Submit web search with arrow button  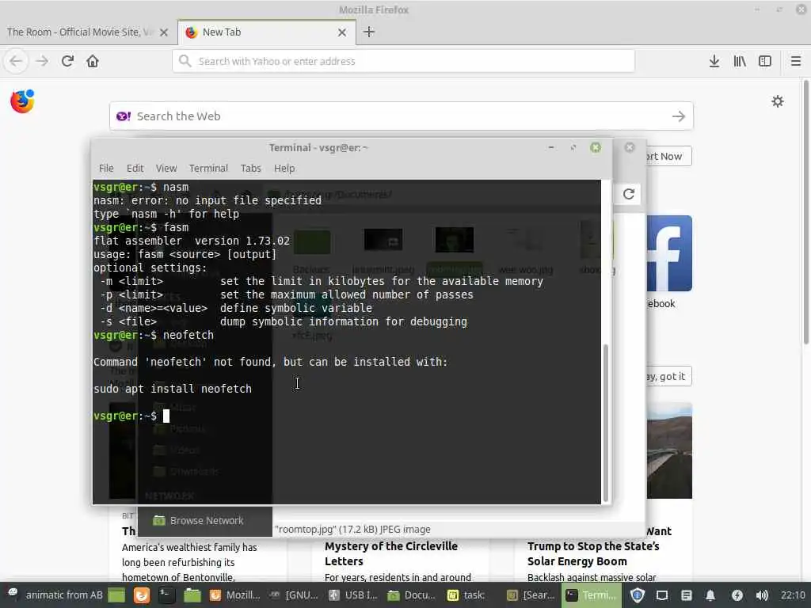click(x=679, y=116)
